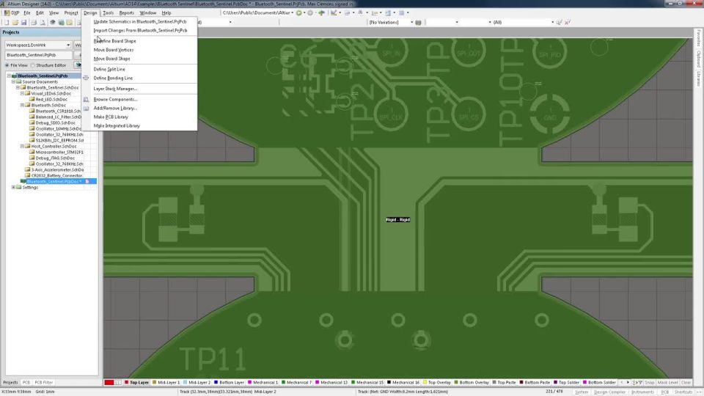Viewport: 704px width, 396px height.
Task: Select the Structure Editor radio button
Action: (x=33, y=65)
